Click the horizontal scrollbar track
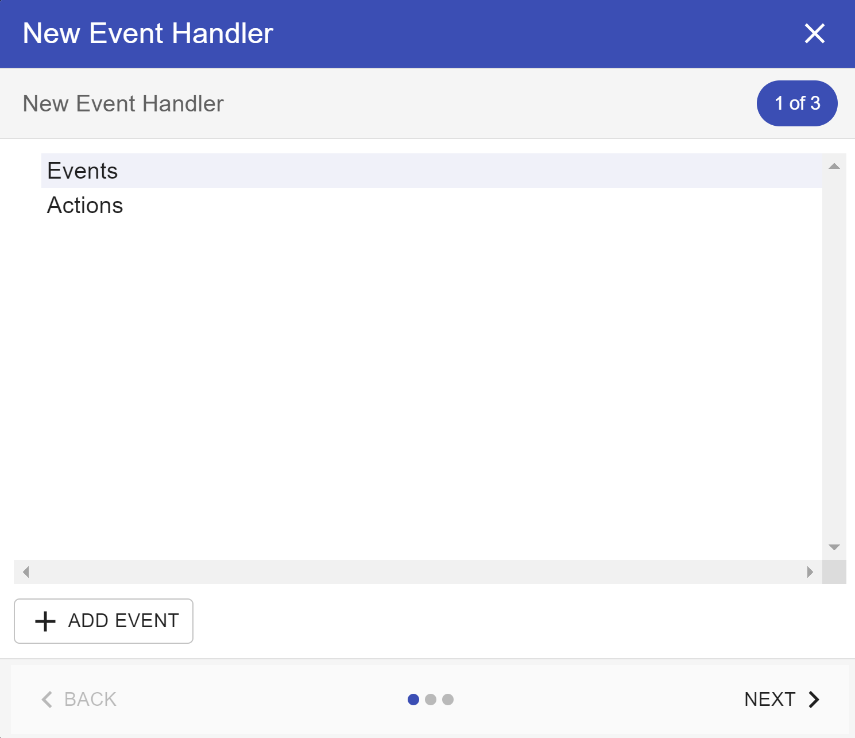 click(x=417, y=572)
